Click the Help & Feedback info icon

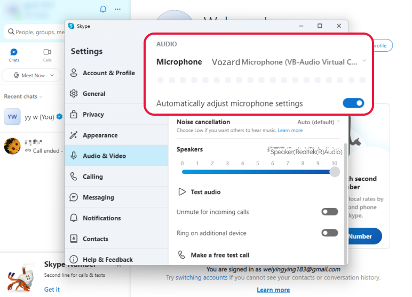[x=74, y=259]
